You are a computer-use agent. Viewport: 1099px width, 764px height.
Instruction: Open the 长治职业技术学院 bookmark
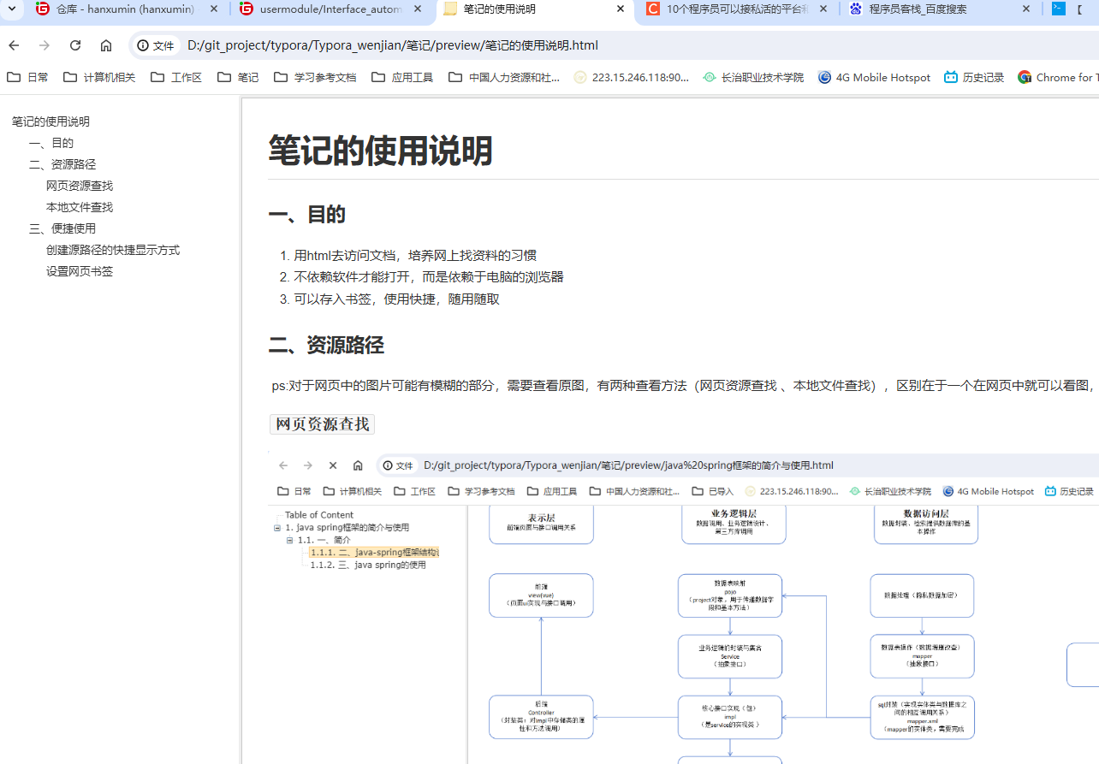(753, 77)
